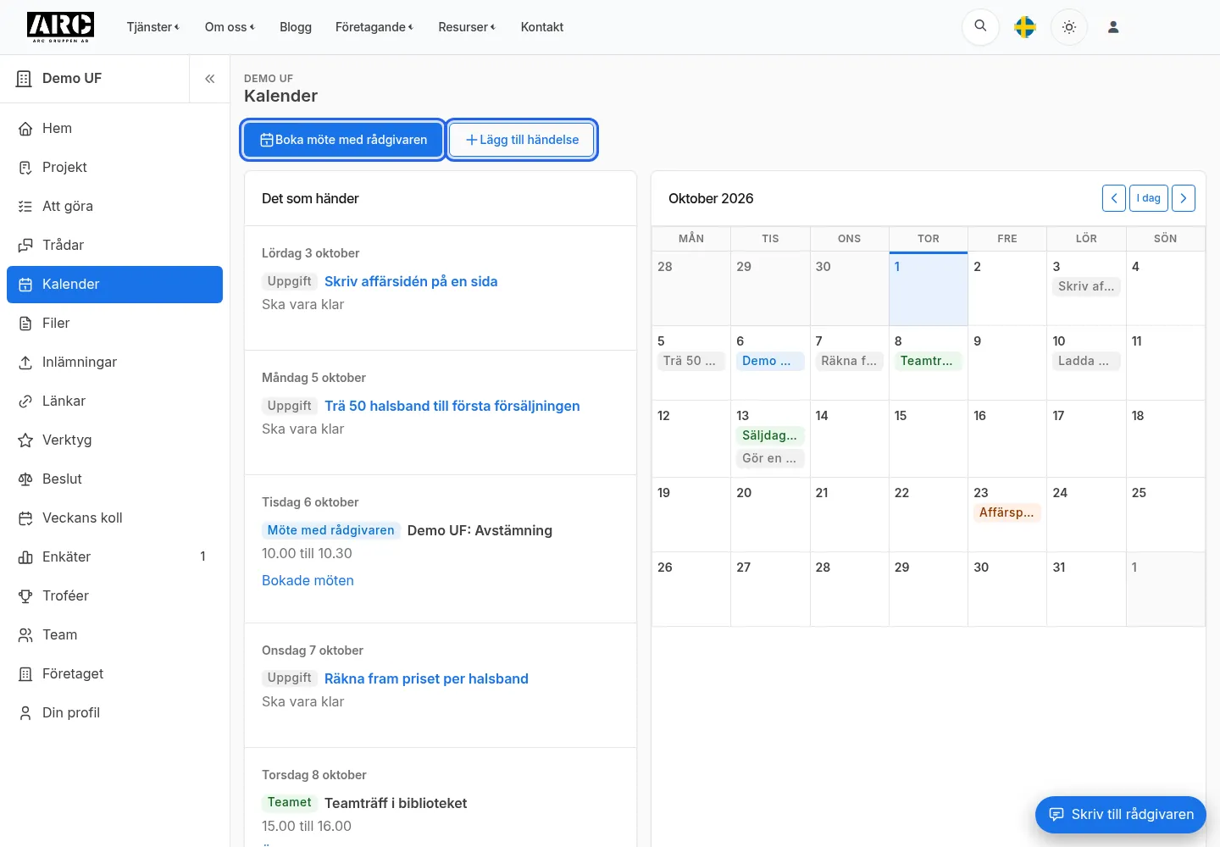Jump to today with I dag button

pos(1149,198)
